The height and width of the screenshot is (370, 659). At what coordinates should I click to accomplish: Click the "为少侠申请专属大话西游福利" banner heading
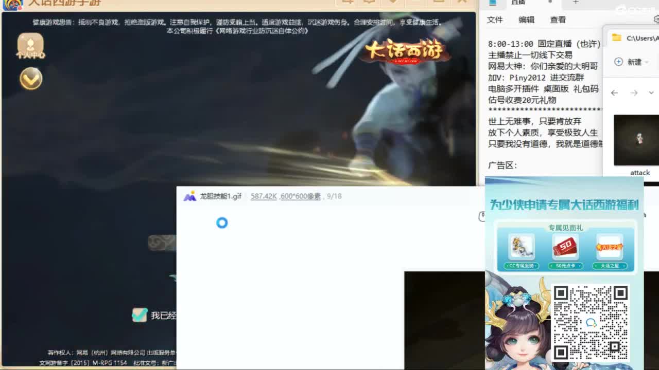pos(564,205)
